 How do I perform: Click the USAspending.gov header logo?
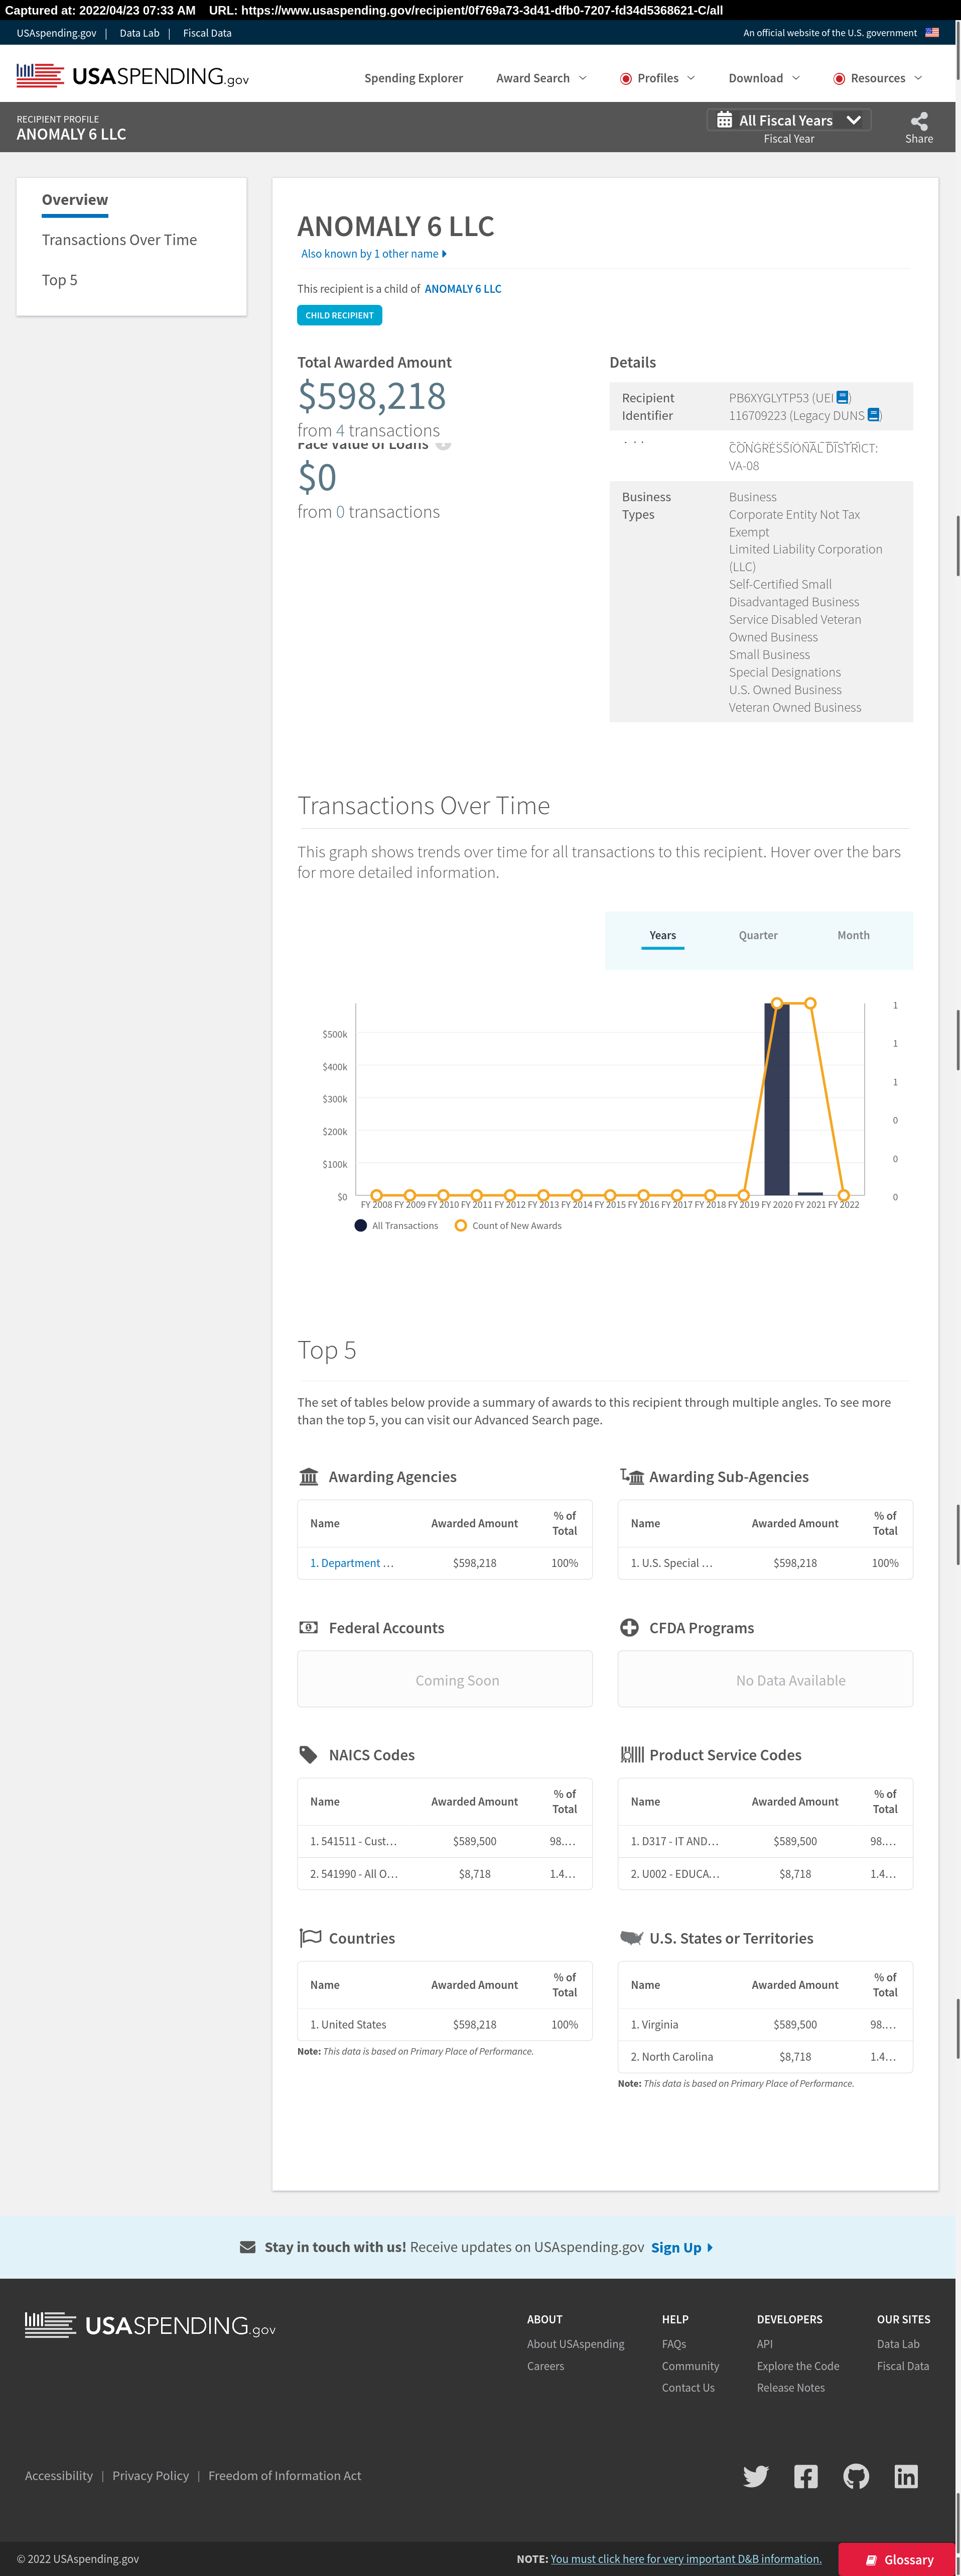pyautogui.click(x=133, y=76)
